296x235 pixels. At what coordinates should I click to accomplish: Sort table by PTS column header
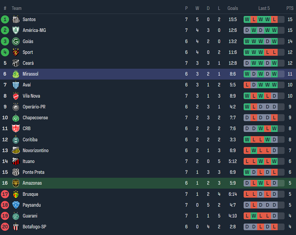coord(290,8)
